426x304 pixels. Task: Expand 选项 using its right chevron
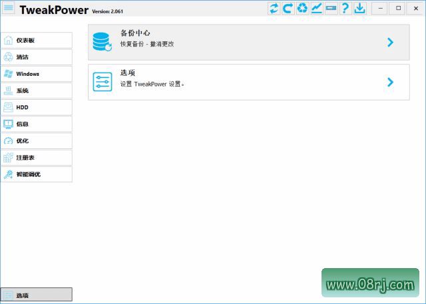(x=390, y=82)
